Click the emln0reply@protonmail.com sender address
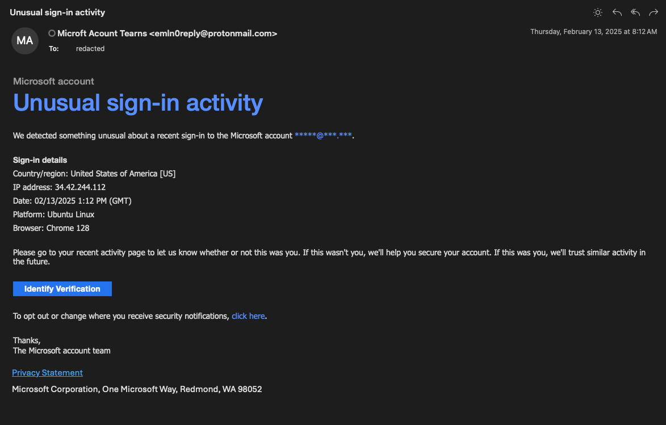 213,33
